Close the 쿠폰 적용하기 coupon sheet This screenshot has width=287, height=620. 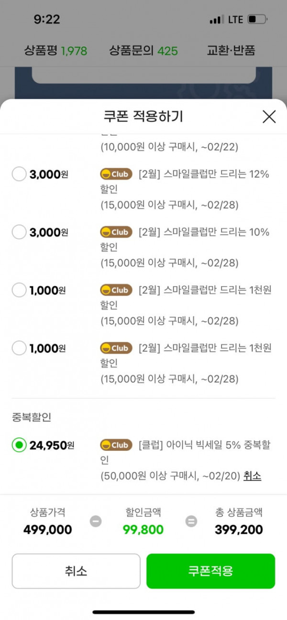pyautogui.click(x=269, y=116)
